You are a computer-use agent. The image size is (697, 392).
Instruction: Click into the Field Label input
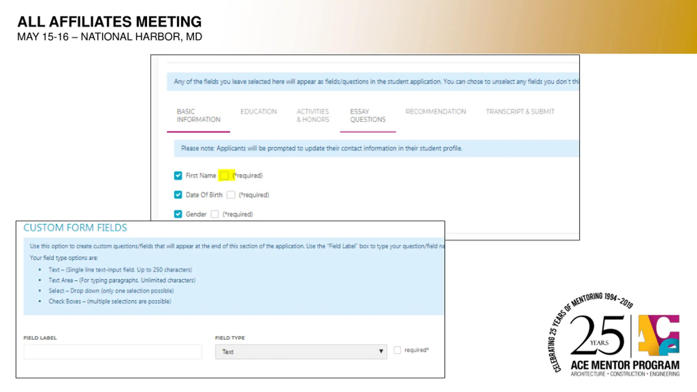[x=113, y=352]
